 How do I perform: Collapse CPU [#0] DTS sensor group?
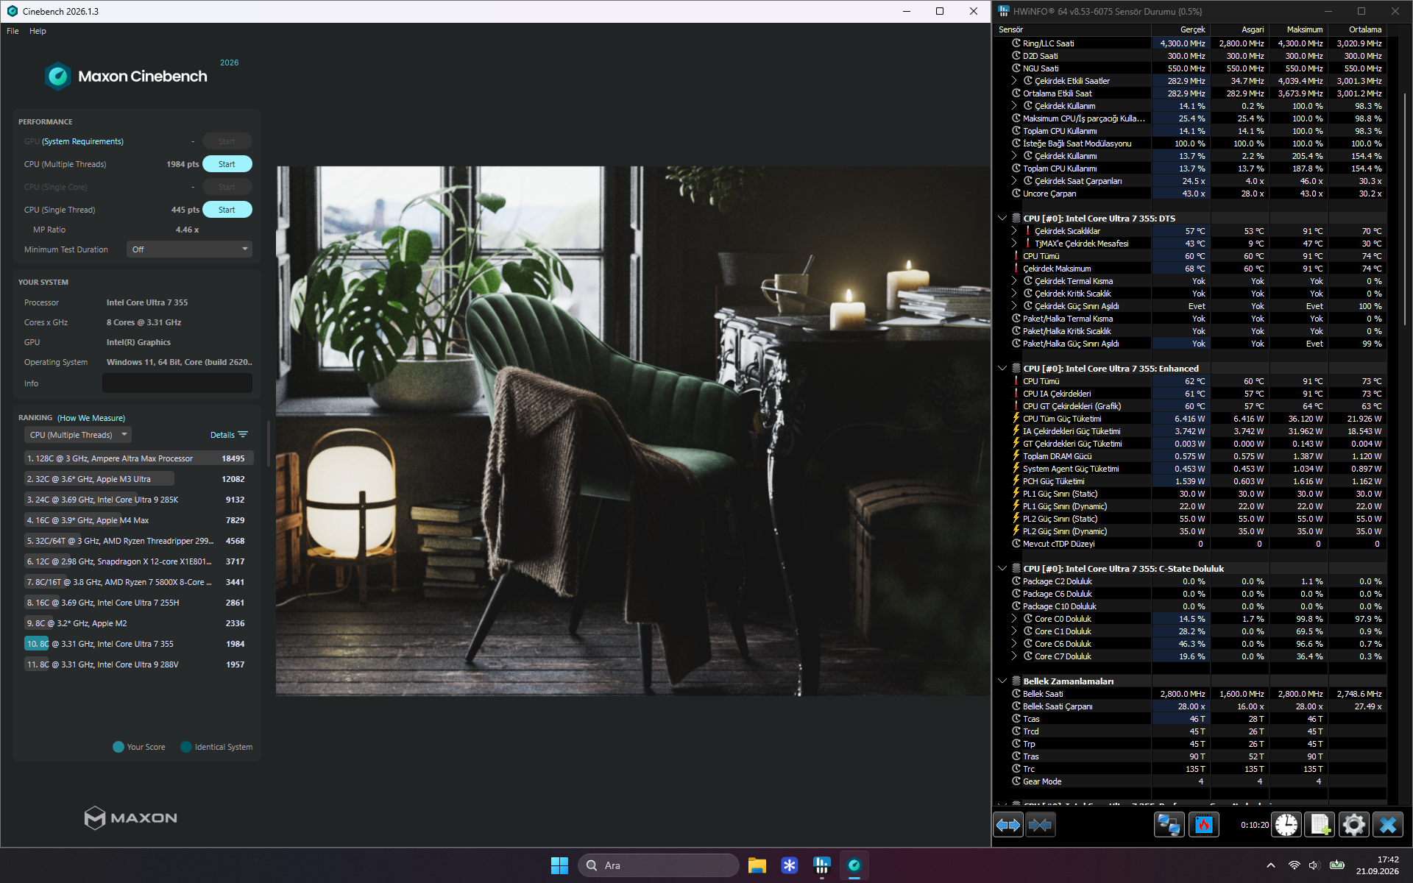point(1002,219)
